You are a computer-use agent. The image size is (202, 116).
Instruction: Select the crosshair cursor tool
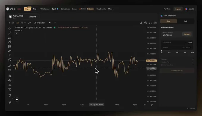pos(10,28)
